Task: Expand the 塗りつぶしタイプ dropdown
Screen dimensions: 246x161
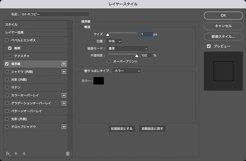Action: click(x=127, y=71)
